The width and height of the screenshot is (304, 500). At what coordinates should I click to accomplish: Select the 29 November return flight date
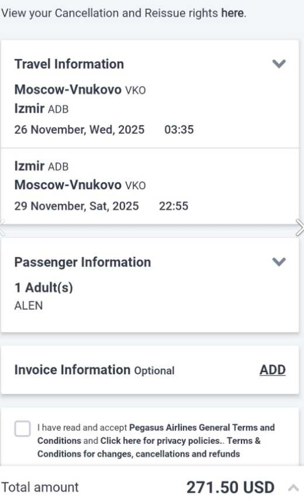tap(77, 206)
